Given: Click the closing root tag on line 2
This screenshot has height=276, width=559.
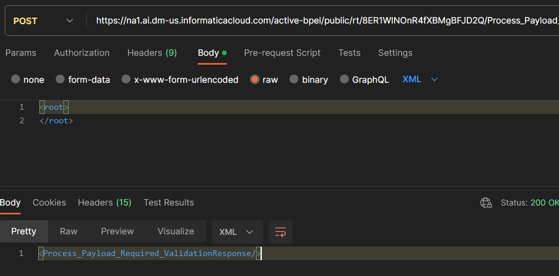Looking at the screenshot, I should click(56, 121).
